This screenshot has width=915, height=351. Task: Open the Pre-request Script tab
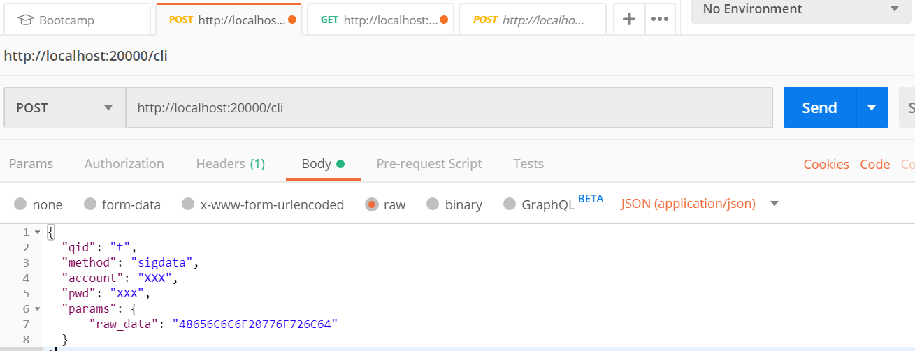(x=429, y=164)
